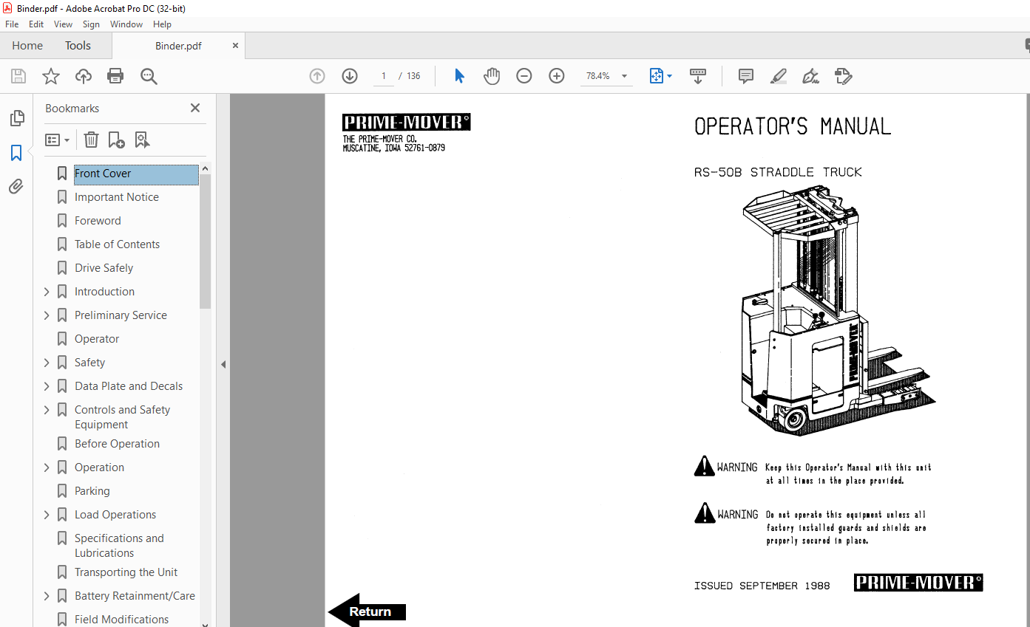Go to the Operator bookmark
The height and width of the screenshot is (627, 1030).
click(97, 339)
